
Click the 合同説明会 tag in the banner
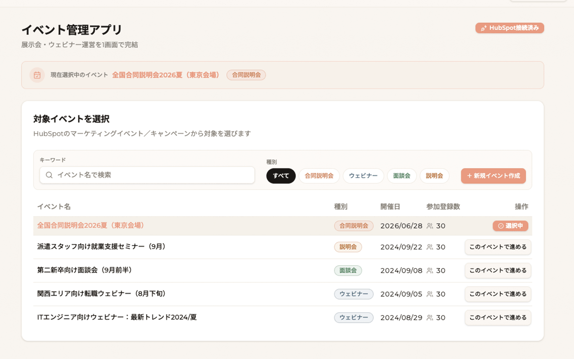tap(246, 75)
